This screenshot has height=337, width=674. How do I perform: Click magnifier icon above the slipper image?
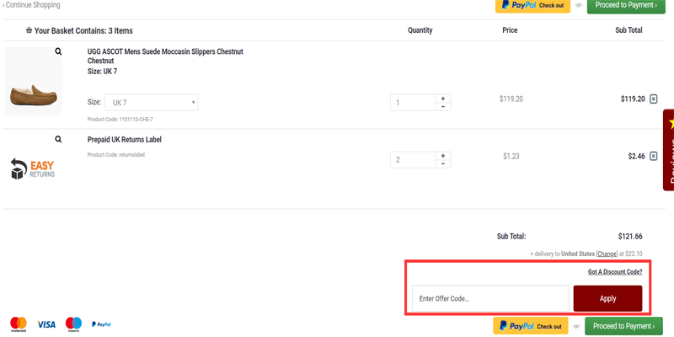[x=58, y=51]
